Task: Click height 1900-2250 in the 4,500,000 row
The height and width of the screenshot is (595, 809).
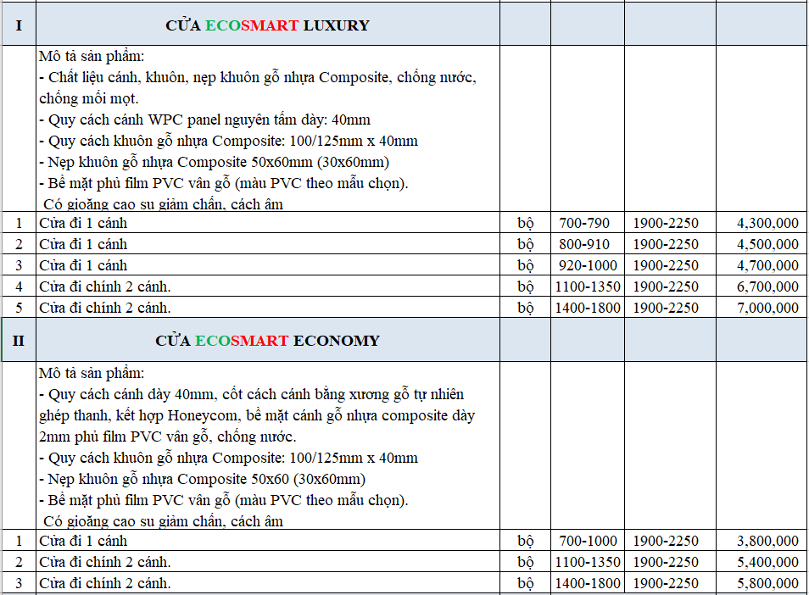Action: 670,244
